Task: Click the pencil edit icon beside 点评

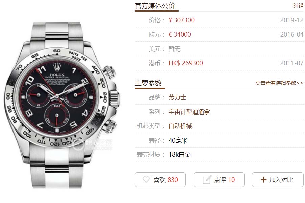Action: 207,180
